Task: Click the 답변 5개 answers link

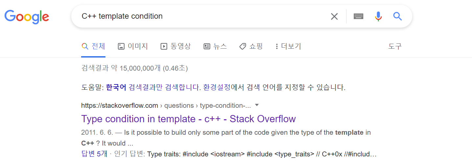Action: (94, 154)
